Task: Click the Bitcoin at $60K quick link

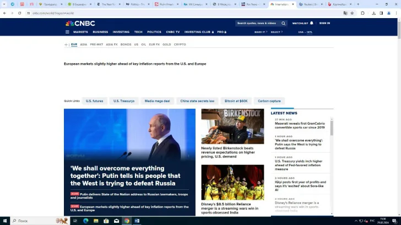Action: tap(237, 101)
